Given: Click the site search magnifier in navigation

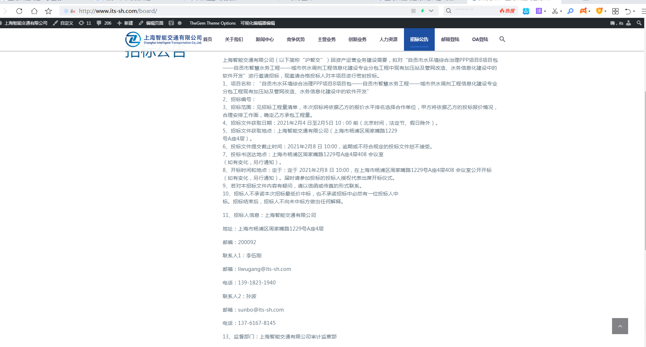Looking at the screenshot, I should point(502,39).
